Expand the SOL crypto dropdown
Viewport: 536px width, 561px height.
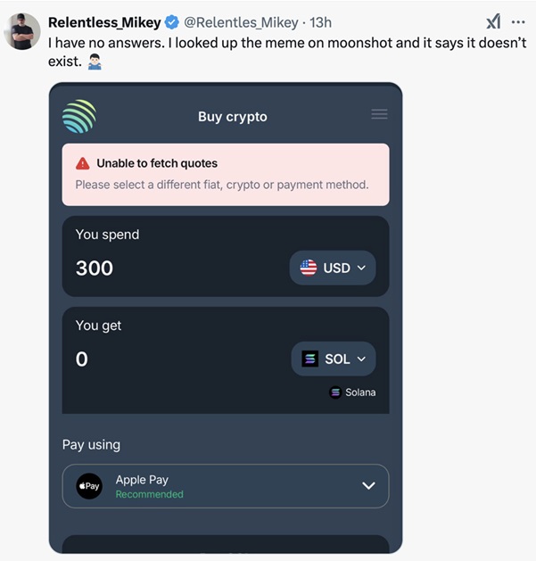pos(334,359)
